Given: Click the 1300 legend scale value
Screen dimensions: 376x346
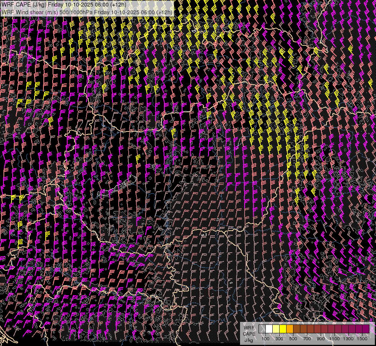Looking at the screenshot, I should point(348,339).
